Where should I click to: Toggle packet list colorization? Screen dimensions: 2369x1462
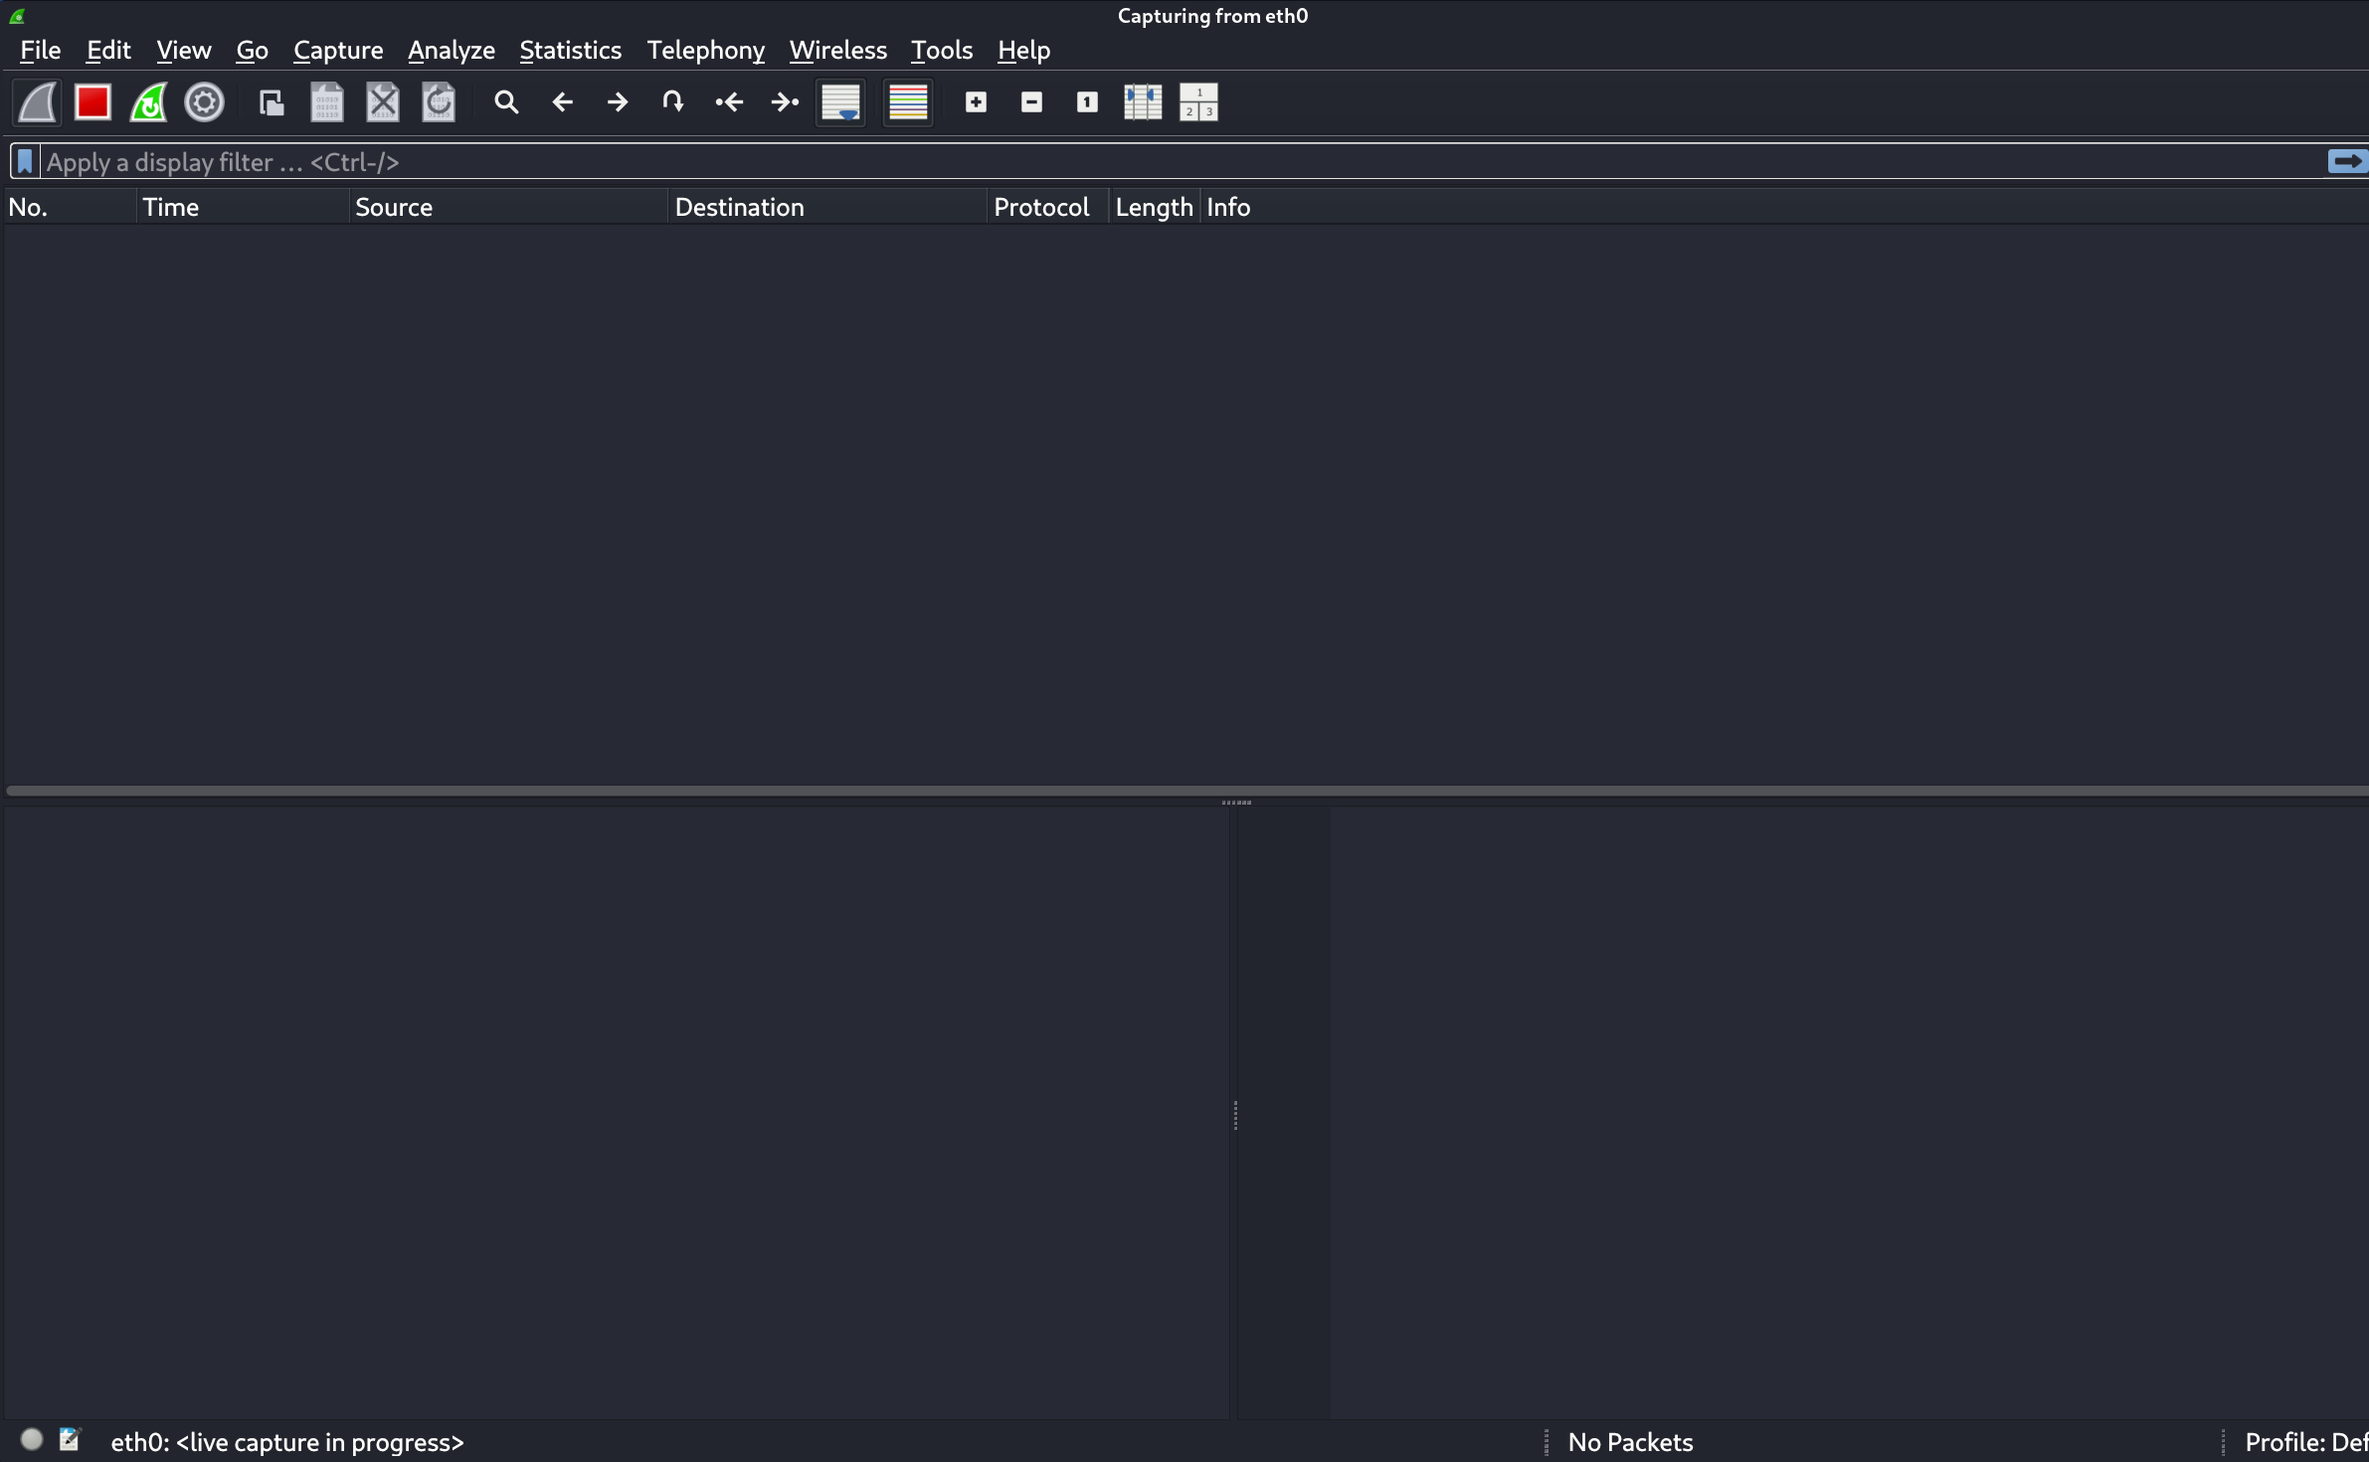tap(908, 102)
